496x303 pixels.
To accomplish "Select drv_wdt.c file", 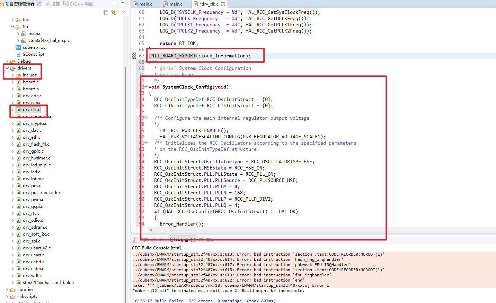I will 32,276.
